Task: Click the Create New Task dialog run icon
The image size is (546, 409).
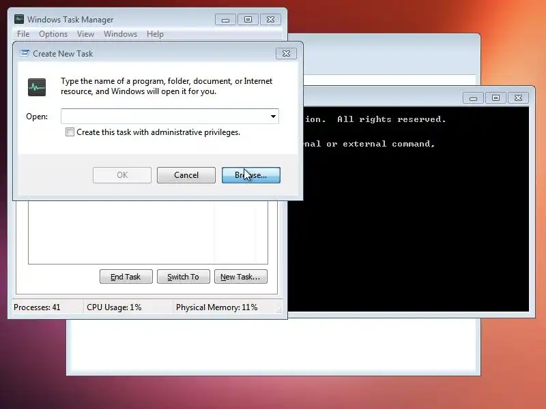Action: 25,53
